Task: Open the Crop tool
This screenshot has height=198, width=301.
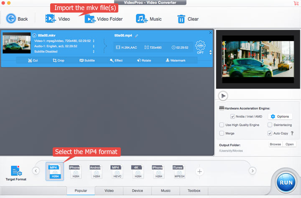Action: click(59, 60)
